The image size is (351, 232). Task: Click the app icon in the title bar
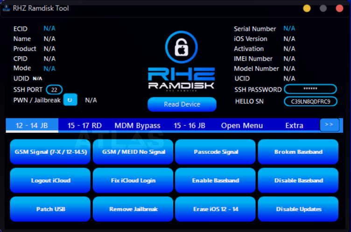point(7,8)
